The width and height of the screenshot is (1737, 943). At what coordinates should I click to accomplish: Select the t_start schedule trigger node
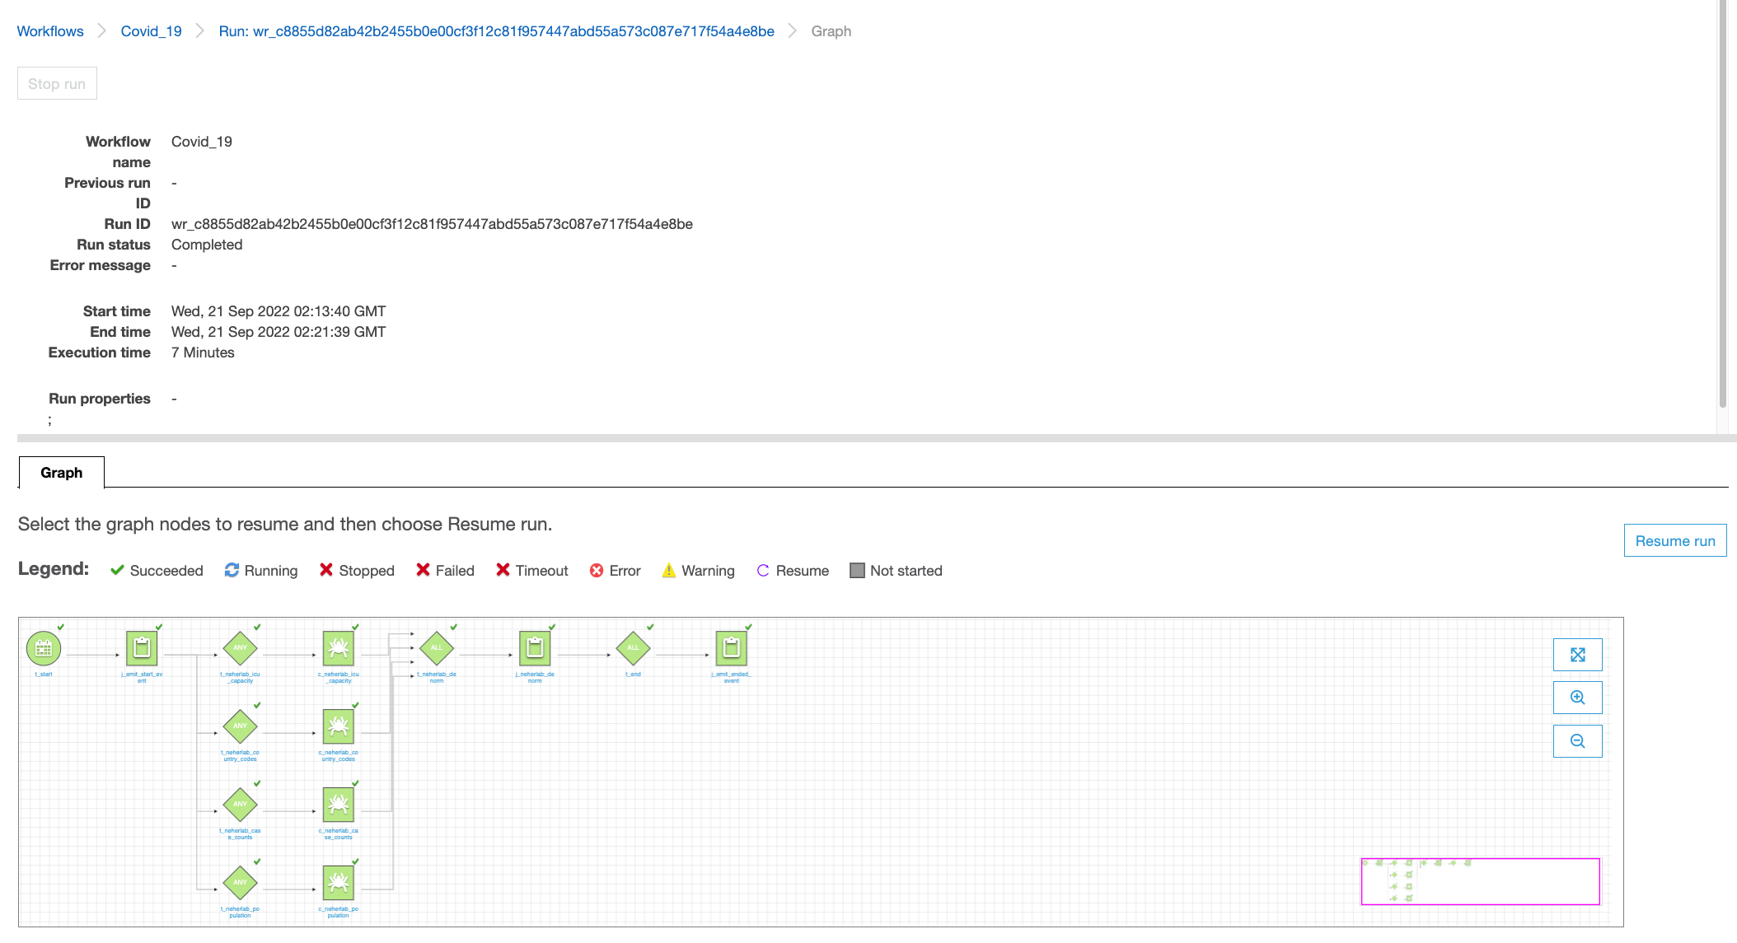point(44,648)
